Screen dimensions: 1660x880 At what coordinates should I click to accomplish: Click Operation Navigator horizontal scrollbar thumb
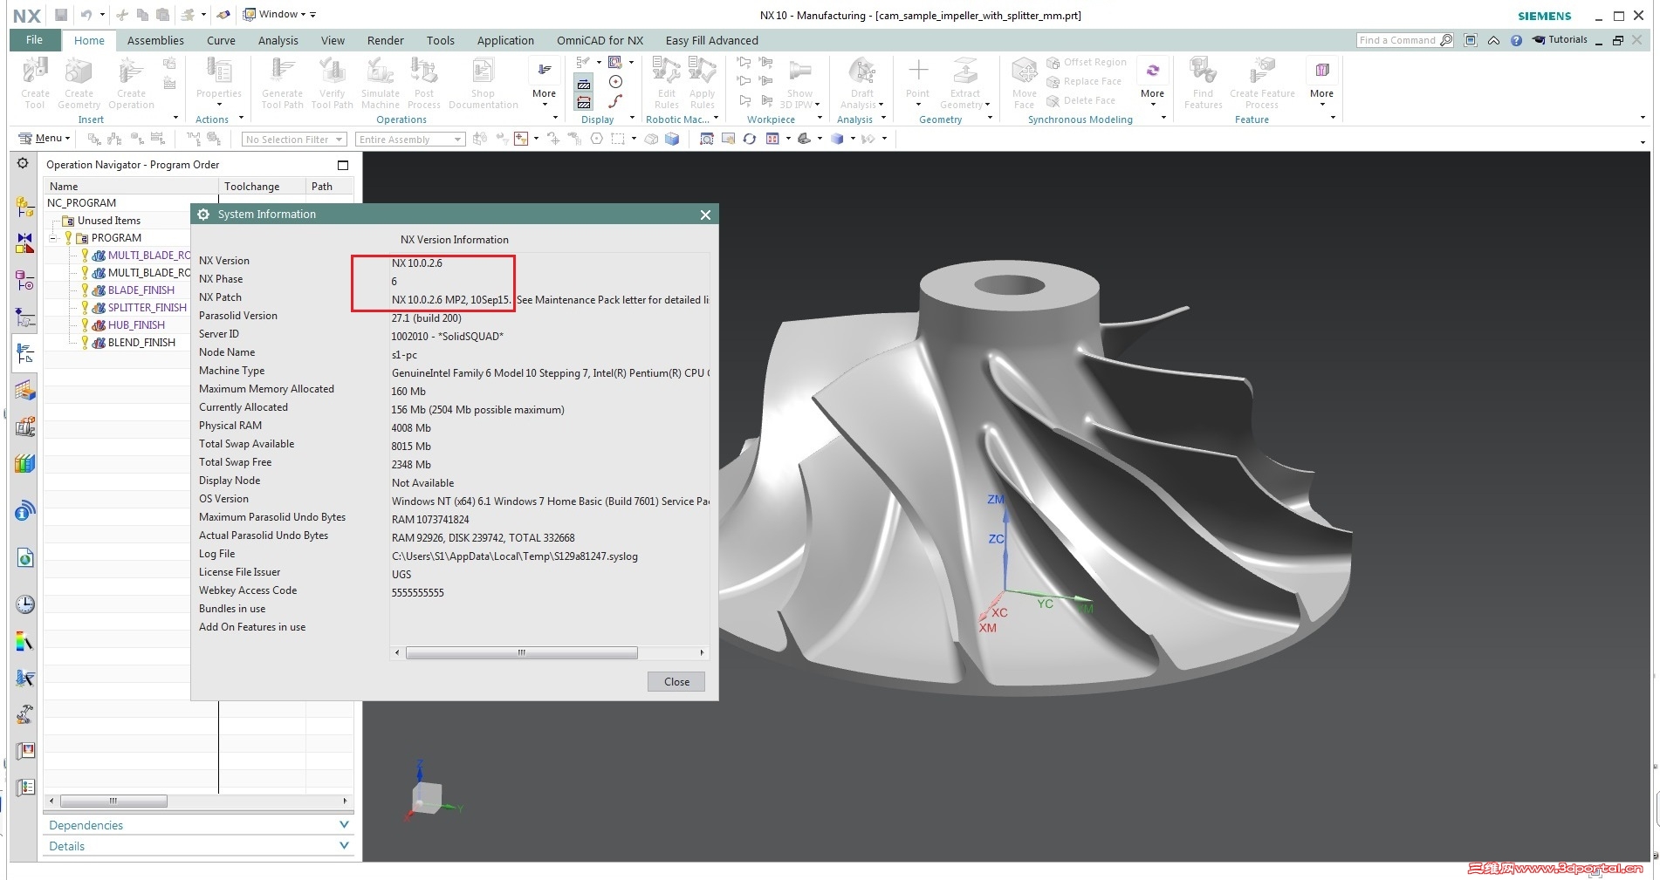113,801
